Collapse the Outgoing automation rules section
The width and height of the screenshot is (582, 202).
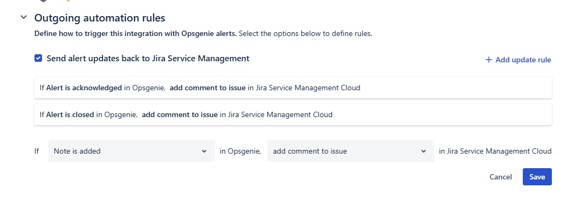pos(24,17)
